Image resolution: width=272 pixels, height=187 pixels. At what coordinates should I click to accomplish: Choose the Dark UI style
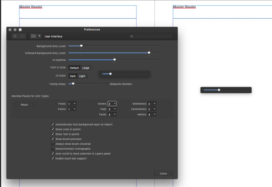[x=73, y=76]
